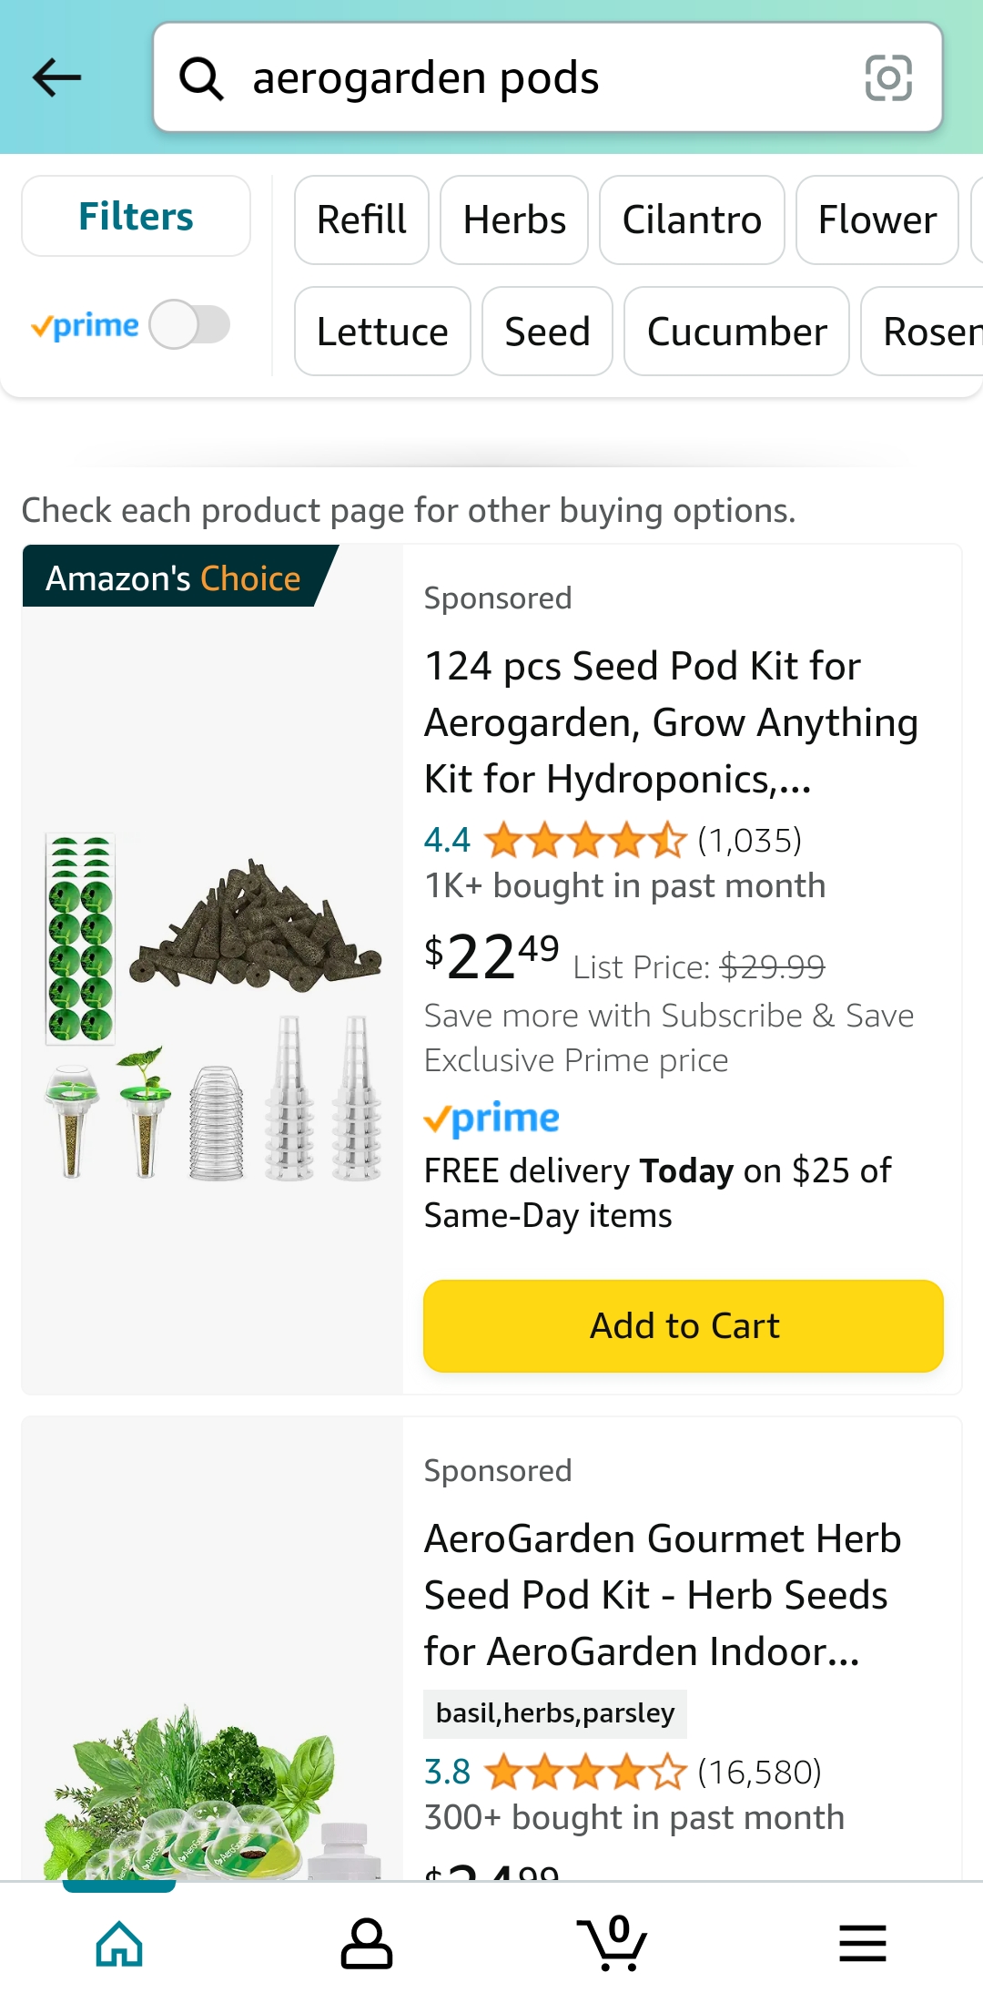The height and width of the screenshot is (2003, 983).
Task: Tap the back arrow icon
Action: pyautogui.click(x=57, y=77)
